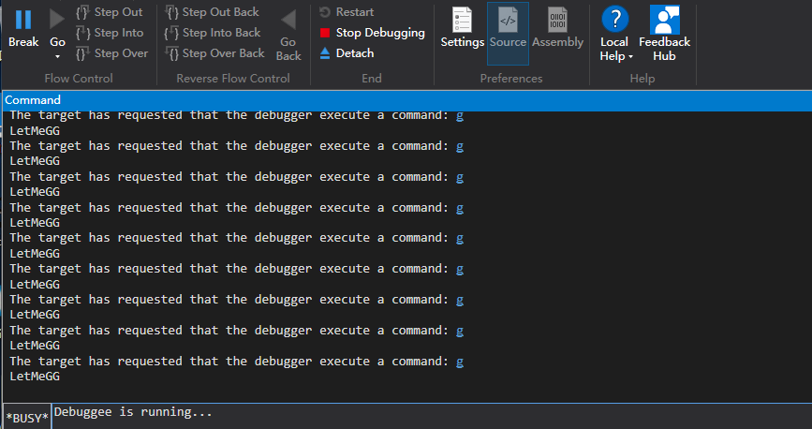Click the red Stop Debugging square icon

[325, 33]
